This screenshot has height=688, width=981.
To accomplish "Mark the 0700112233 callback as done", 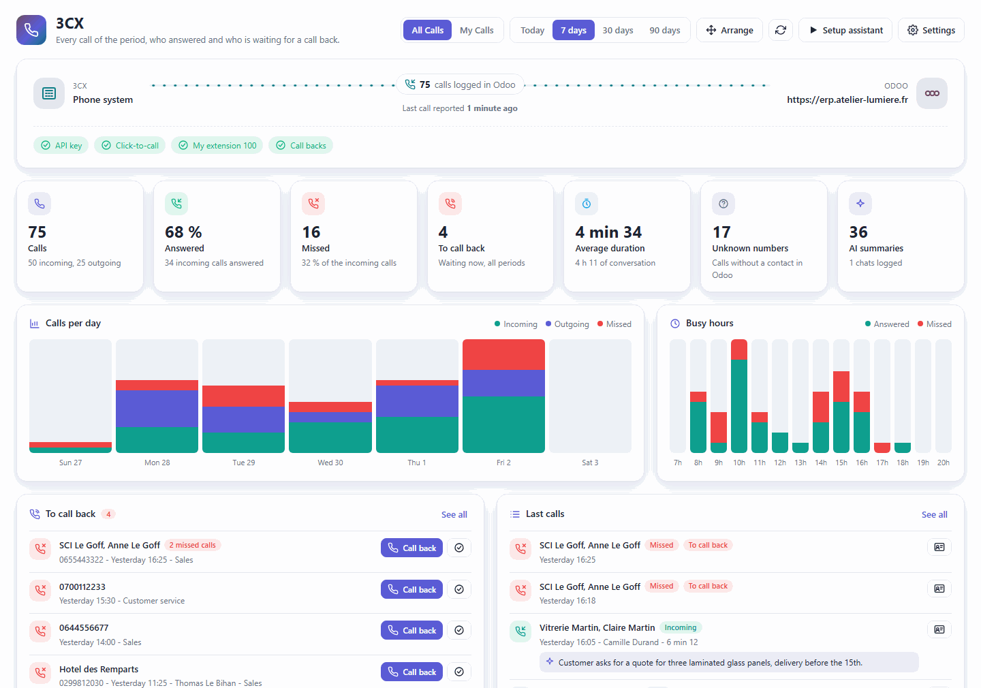I will (x=459, y=589).
